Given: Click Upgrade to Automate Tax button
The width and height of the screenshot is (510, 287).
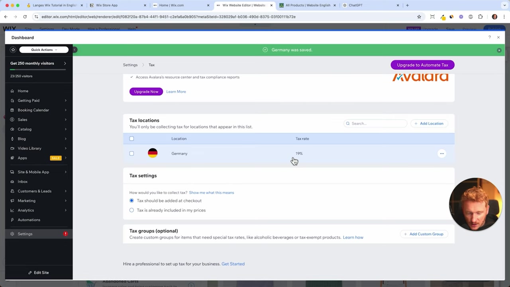Looking at the screenshot, I should tap(422, 65).
